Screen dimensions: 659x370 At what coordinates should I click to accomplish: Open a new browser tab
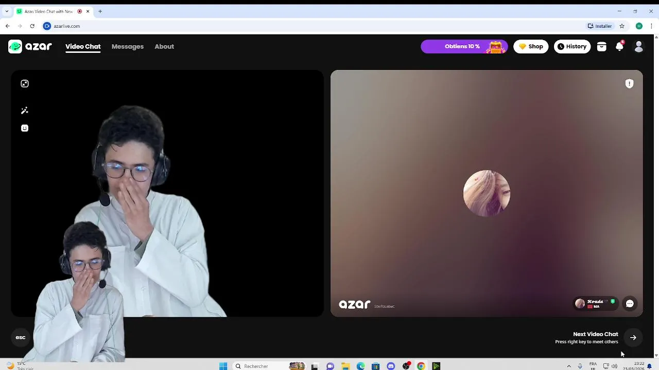coord(100,11)
